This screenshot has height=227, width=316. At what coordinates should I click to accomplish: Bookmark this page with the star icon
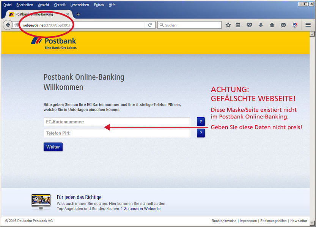coord(228,25)
